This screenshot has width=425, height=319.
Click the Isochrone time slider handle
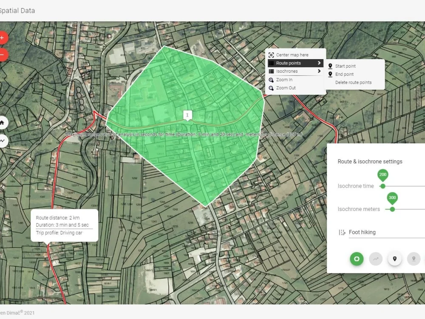click(x=383, y=186)
